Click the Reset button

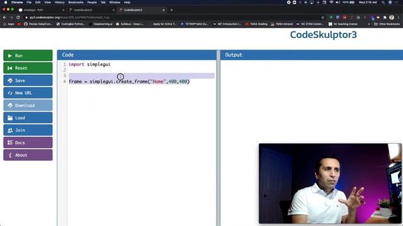coord(28,68)
